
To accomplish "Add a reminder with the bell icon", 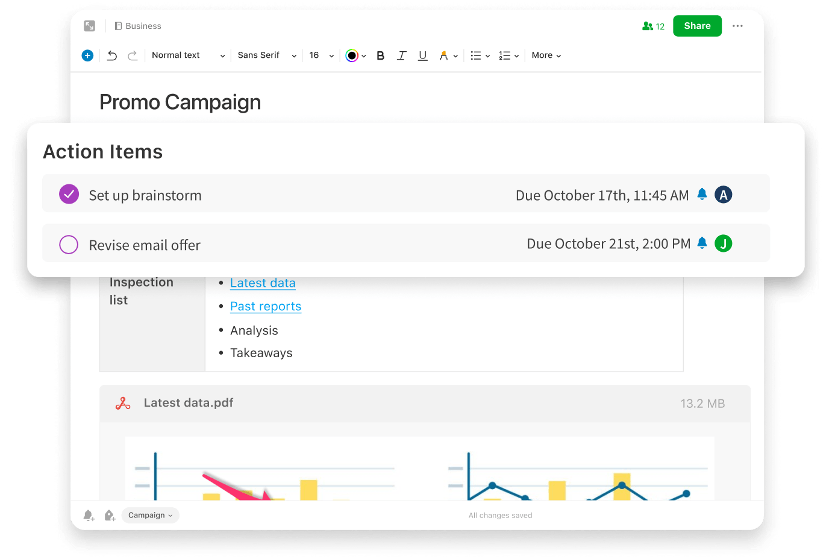I will click(89, 515).
